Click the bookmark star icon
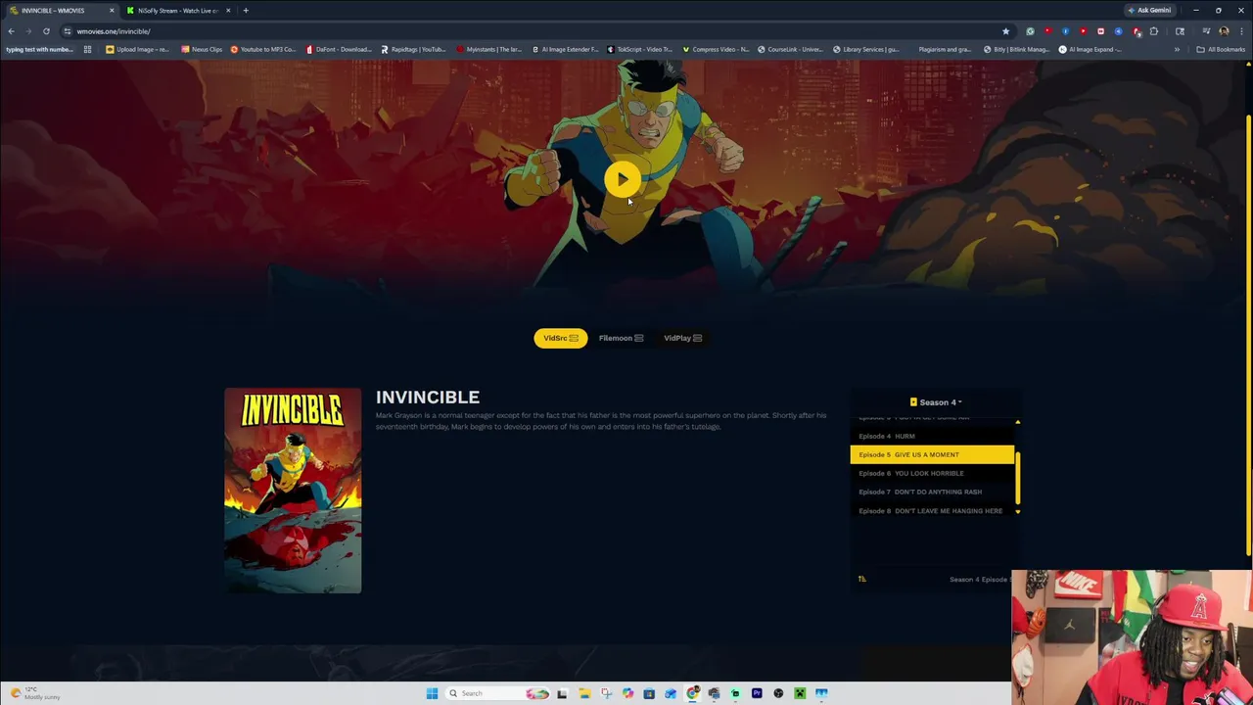 click(1005, 31)
